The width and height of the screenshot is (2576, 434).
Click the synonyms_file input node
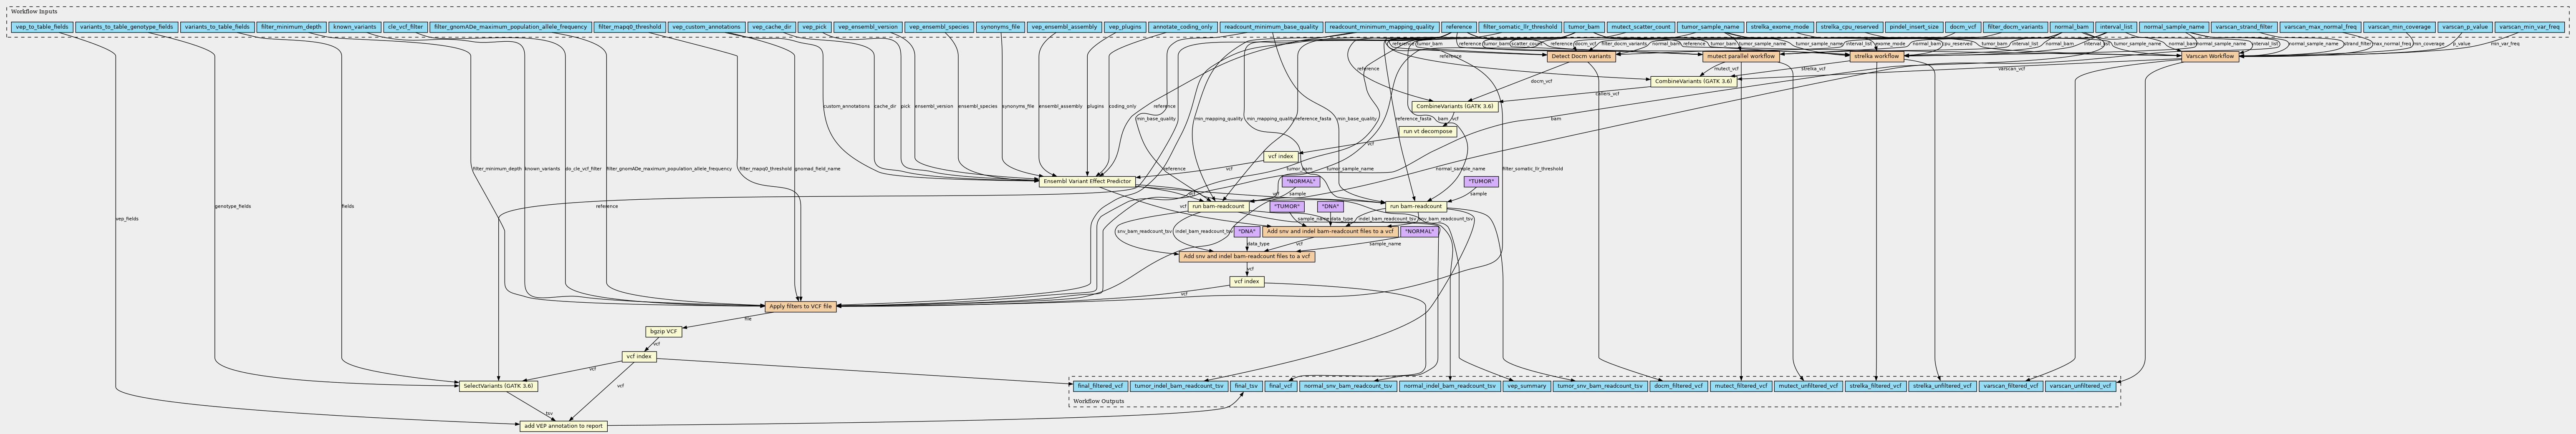pyautogui.click(x=1000, y=27)
